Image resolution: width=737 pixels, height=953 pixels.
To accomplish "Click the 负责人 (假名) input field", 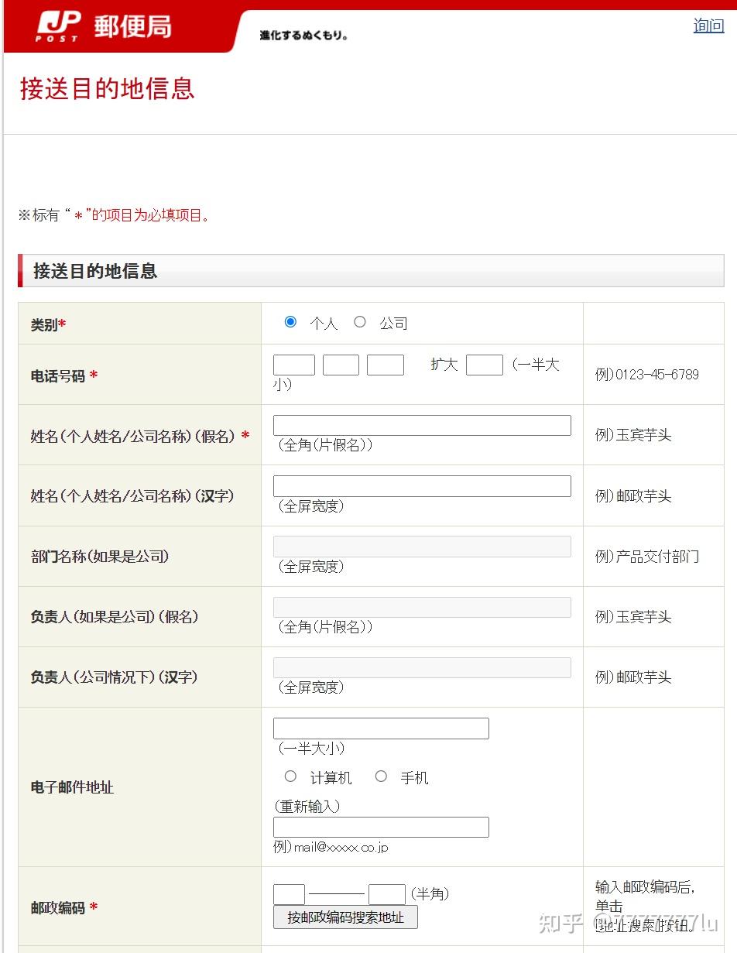I will (422, 607).
